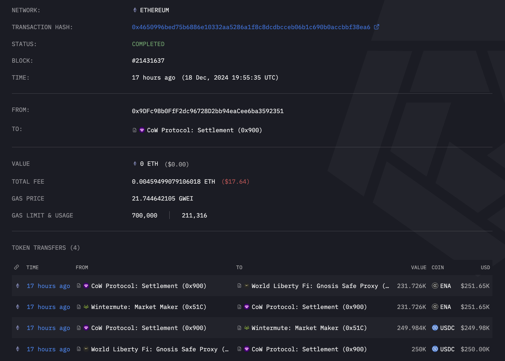Click the CoW Protocol logo in TO field
Screen dimensions: 505x361
pos(142,130)
